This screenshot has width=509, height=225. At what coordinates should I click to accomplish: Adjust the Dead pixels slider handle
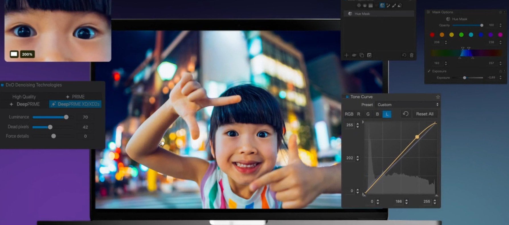pos(50,127)
